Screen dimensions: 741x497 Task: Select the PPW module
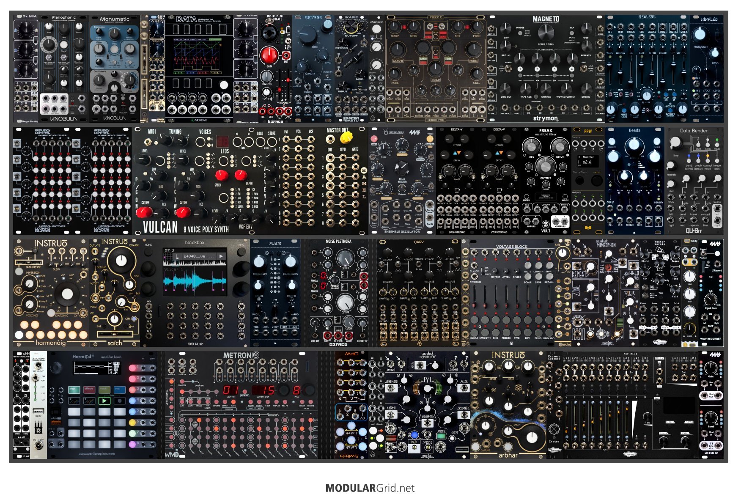tap(588, 181)
